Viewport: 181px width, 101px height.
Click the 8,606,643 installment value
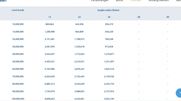(x=50, y=99)
